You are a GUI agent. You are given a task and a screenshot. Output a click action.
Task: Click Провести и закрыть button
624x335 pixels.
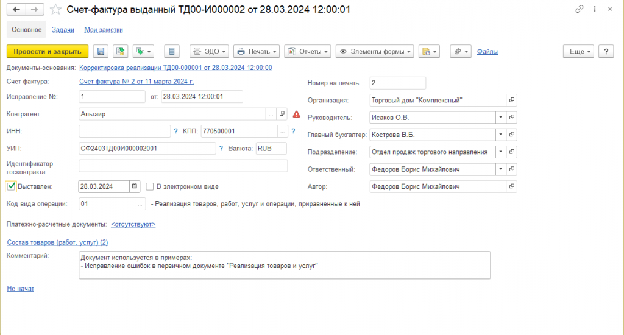[x=48, y=51]
